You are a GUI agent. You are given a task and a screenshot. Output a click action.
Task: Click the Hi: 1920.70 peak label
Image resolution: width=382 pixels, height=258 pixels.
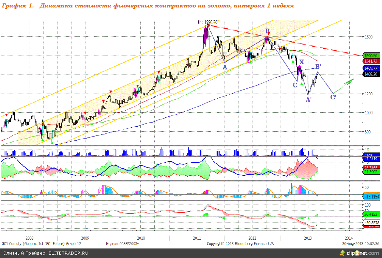point(208,22)
